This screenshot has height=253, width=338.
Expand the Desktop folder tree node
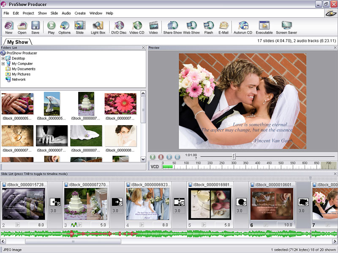pyautogui.click(x=3, y=58)
